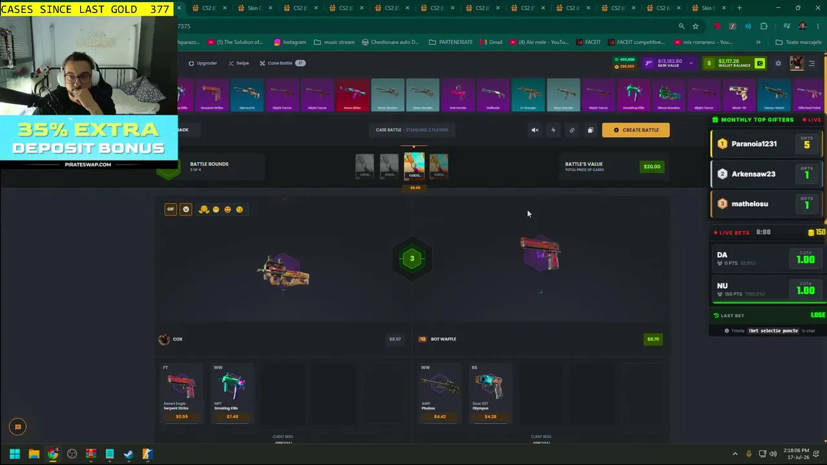Click COX's Desert Eagle Serpent Strike item
Image resolution: width=827 pixels, height=465 pixels.
[x=182, y=393]
